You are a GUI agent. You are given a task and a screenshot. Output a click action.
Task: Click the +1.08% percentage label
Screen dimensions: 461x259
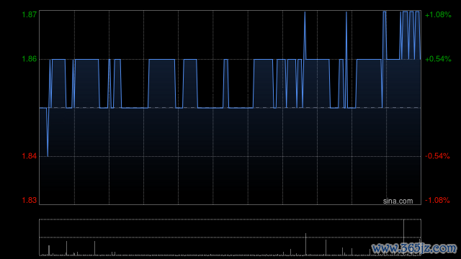pos(438,14)
